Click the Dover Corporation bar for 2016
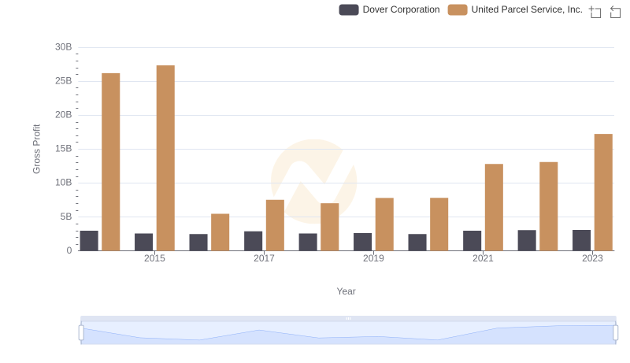630x363 pixels. (x=198, y=243)
